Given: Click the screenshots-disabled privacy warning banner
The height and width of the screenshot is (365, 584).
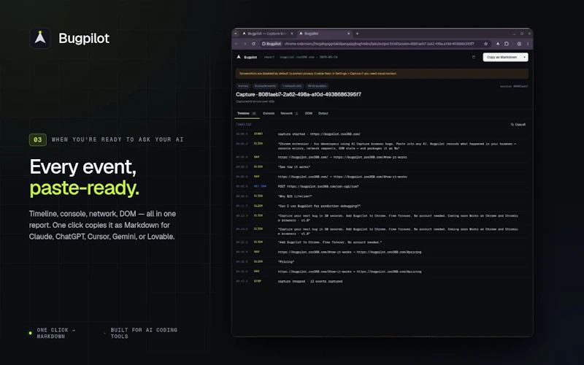Looking at the screenshot, I should [382, 74].
